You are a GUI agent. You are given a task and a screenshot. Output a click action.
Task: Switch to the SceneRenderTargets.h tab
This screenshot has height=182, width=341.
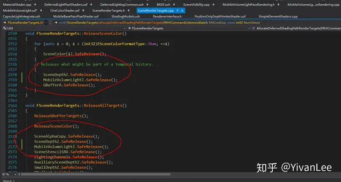(x=108, y=10)
